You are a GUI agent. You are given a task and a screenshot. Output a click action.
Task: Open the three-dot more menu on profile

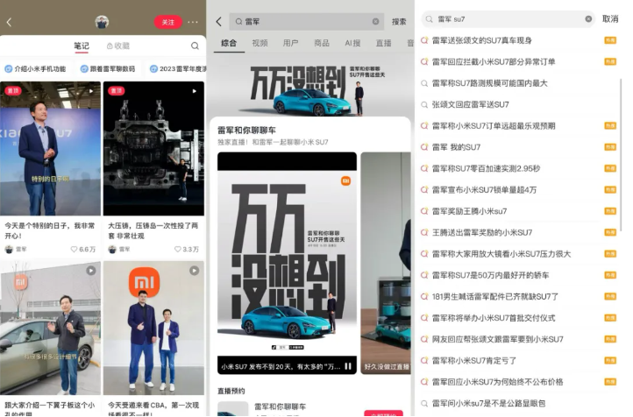point(193,22)
